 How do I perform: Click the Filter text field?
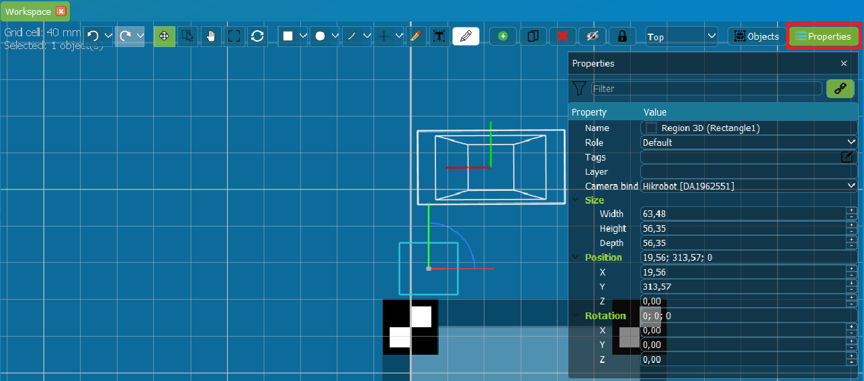pyautogui.click(x=706, y=89)
